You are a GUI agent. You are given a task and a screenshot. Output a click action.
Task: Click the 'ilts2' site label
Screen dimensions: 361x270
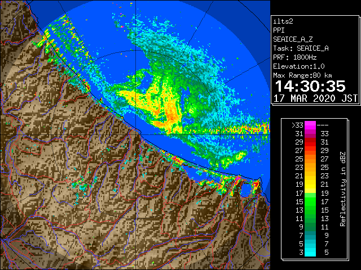point(283,21)
